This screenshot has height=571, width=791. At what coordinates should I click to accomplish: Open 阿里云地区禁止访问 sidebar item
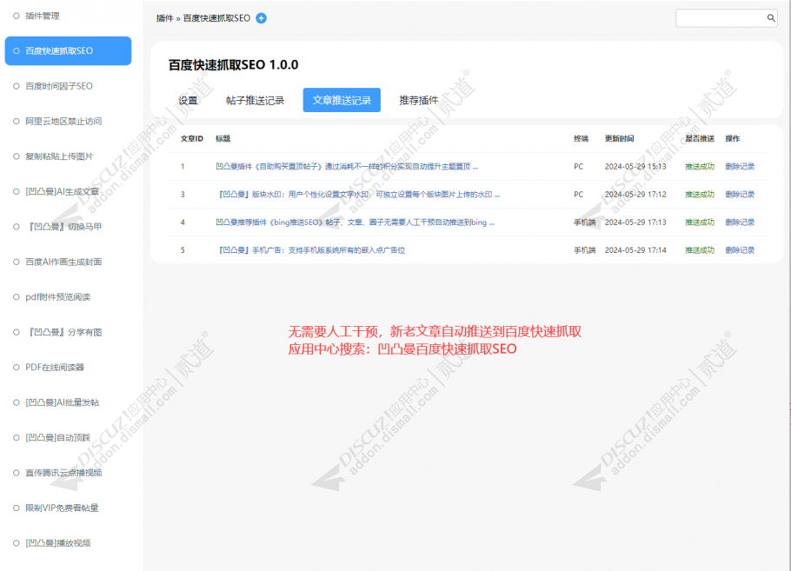click(63, 121)
